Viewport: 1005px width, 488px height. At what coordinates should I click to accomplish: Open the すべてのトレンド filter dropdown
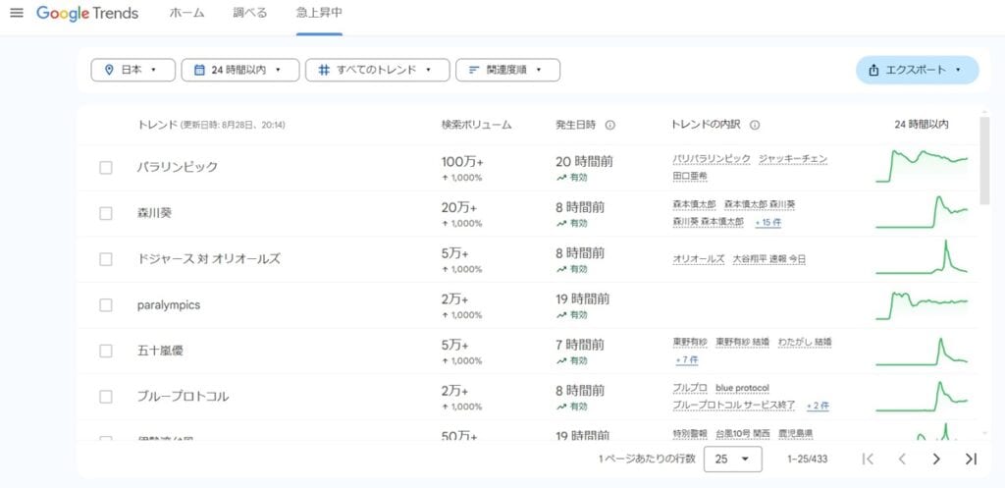[x=378, y=70]
